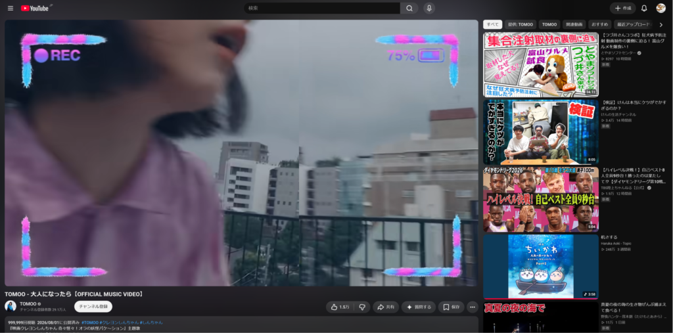The image size is (673, 333).
Task: Click the main video player area
Action: pos(241,153)
